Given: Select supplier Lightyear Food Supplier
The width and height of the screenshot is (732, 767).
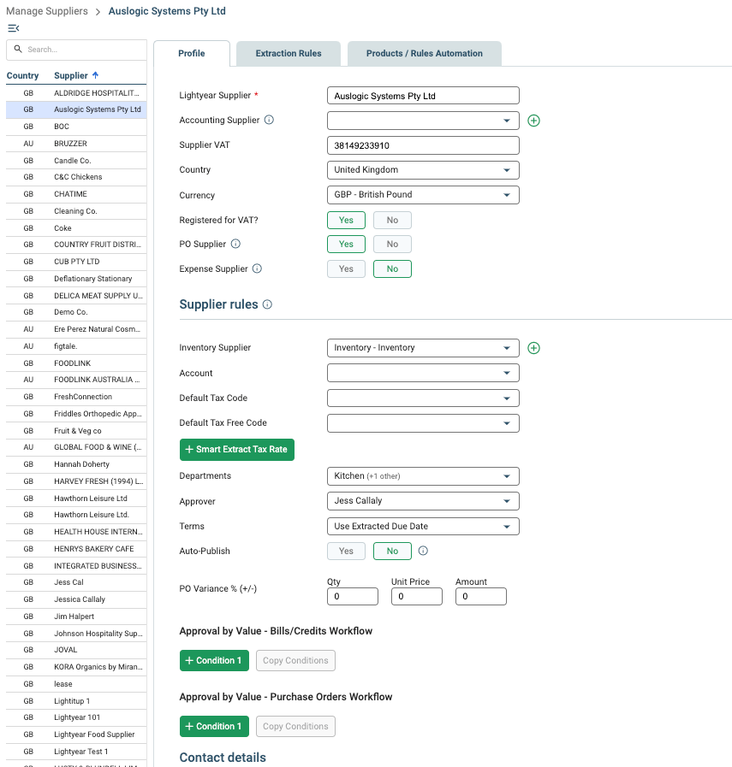Looking at the screenshot, I should [76, 735].
